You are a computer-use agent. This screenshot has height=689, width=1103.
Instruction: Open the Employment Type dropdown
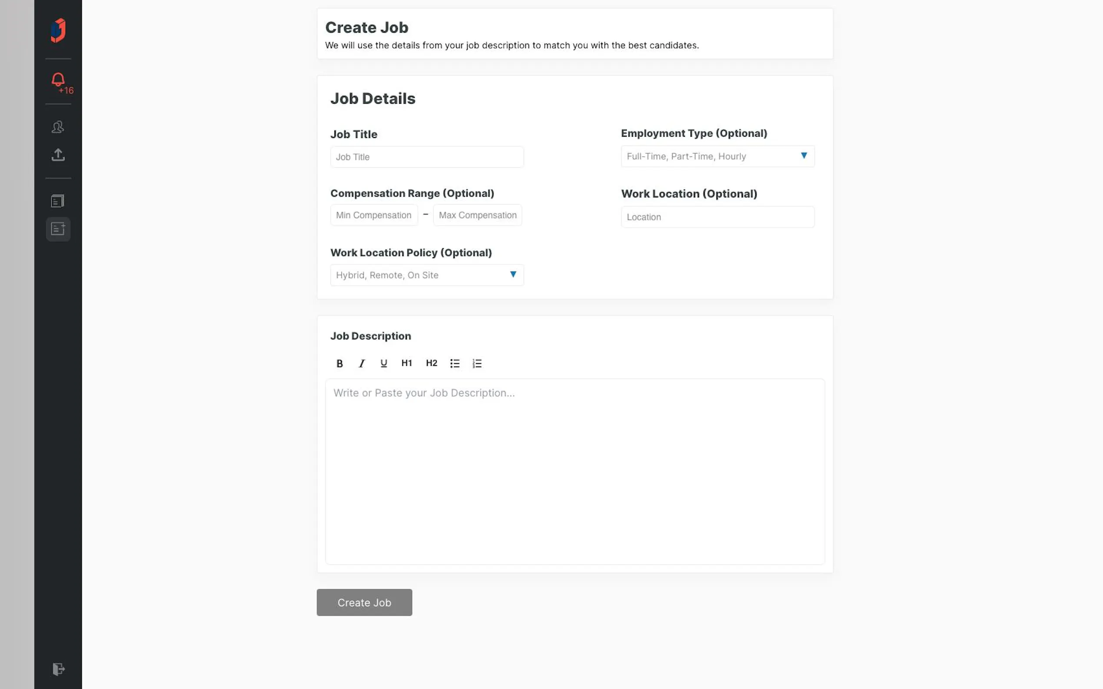717,156
